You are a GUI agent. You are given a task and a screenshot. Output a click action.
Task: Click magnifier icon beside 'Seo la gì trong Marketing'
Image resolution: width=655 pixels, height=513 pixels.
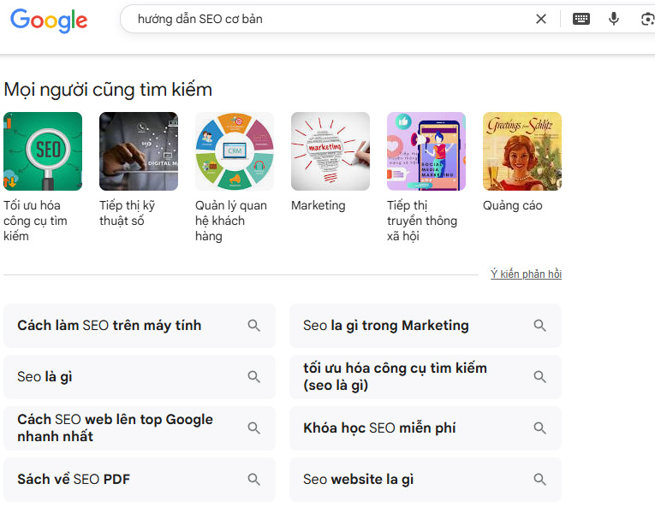tap(540, 326)
